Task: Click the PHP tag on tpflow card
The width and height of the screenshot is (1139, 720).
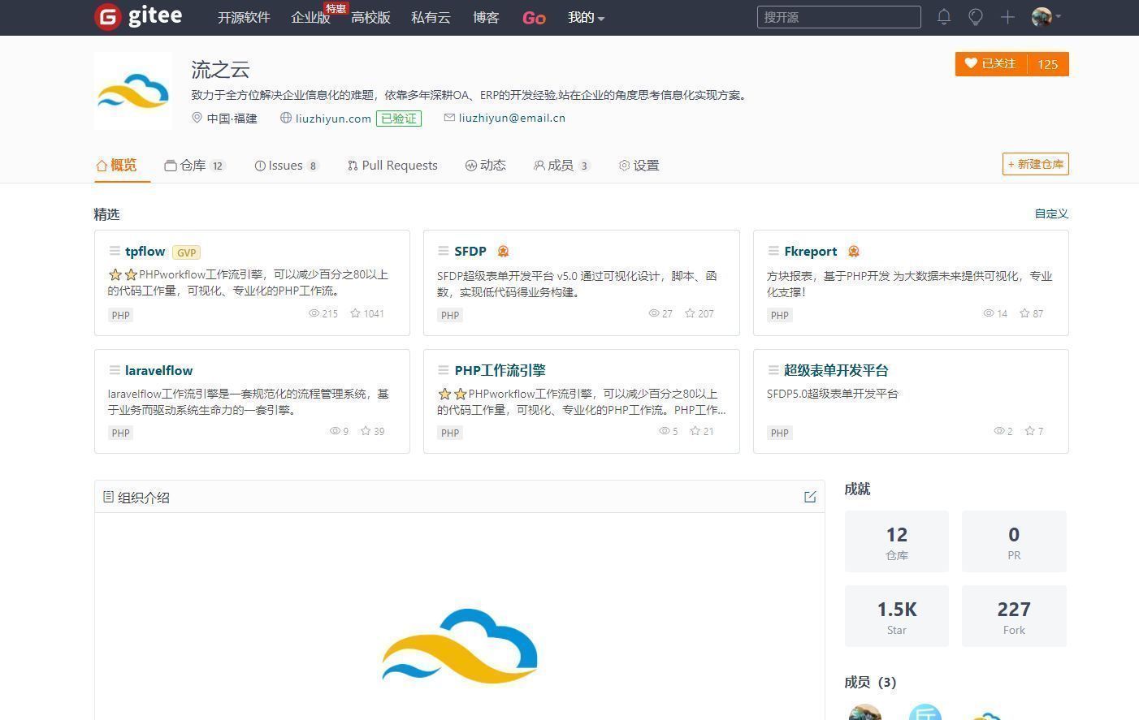Action: click(x=120, y=315)
